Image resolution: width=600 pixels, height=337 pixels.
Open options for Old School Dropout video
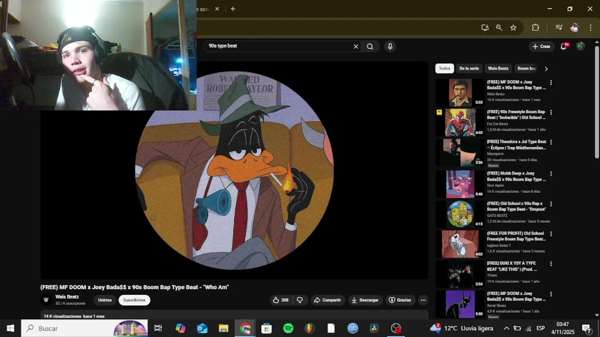551,204
